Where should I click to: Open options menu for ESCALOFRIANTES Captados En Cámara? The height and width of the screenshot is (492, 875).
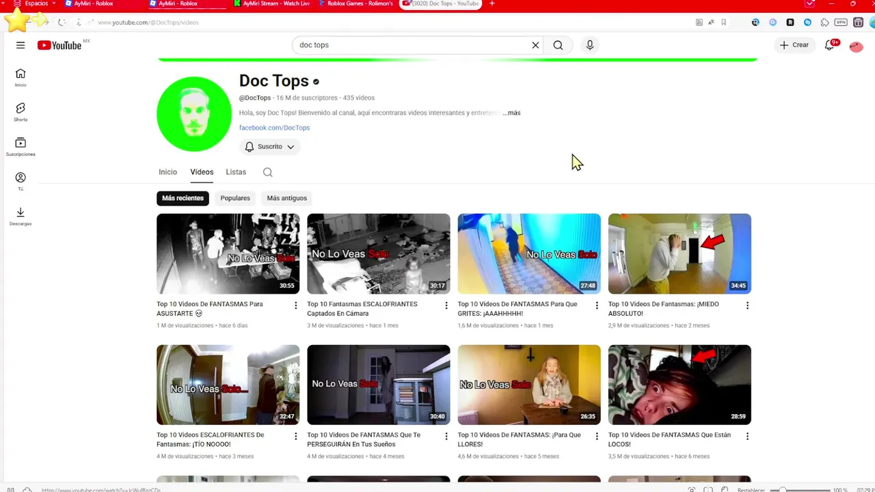point(446,305)
